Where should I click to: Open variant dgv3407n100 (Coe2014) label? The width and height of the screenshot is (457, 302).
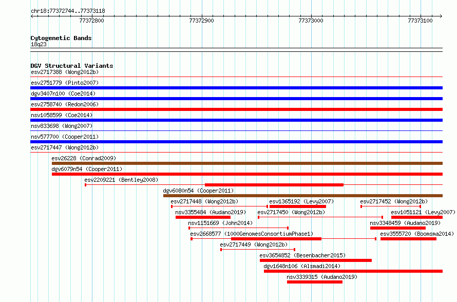tap(63, 93)
